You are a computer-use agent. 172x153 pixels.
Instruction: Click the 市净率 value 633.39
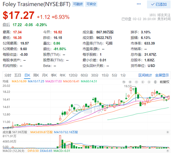(149, 43)
